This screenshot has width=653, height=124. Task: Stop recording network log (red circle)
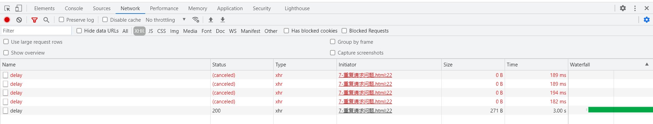[7, 20]
